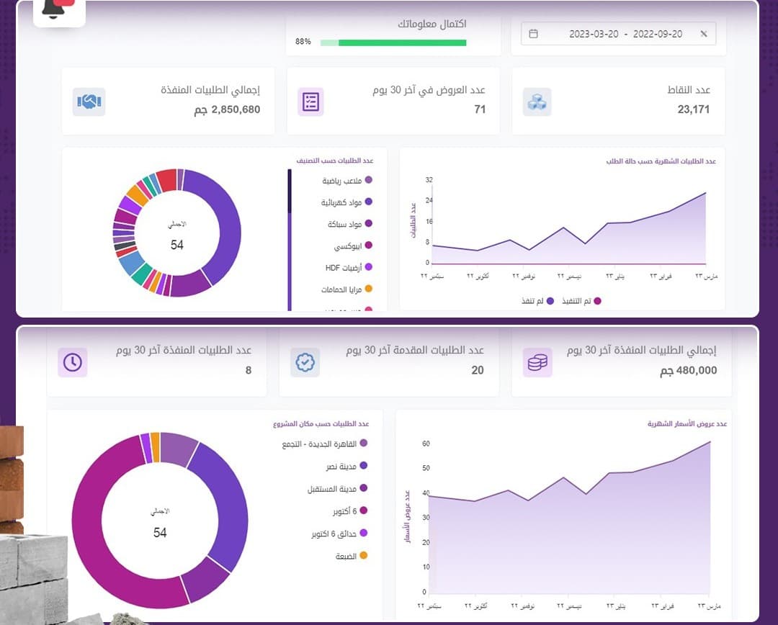Click the عدد الطلبيات الشهرية حسب حالة الطلب title
This screenshot has width=778, height=625.
click(x=661, y=161)
